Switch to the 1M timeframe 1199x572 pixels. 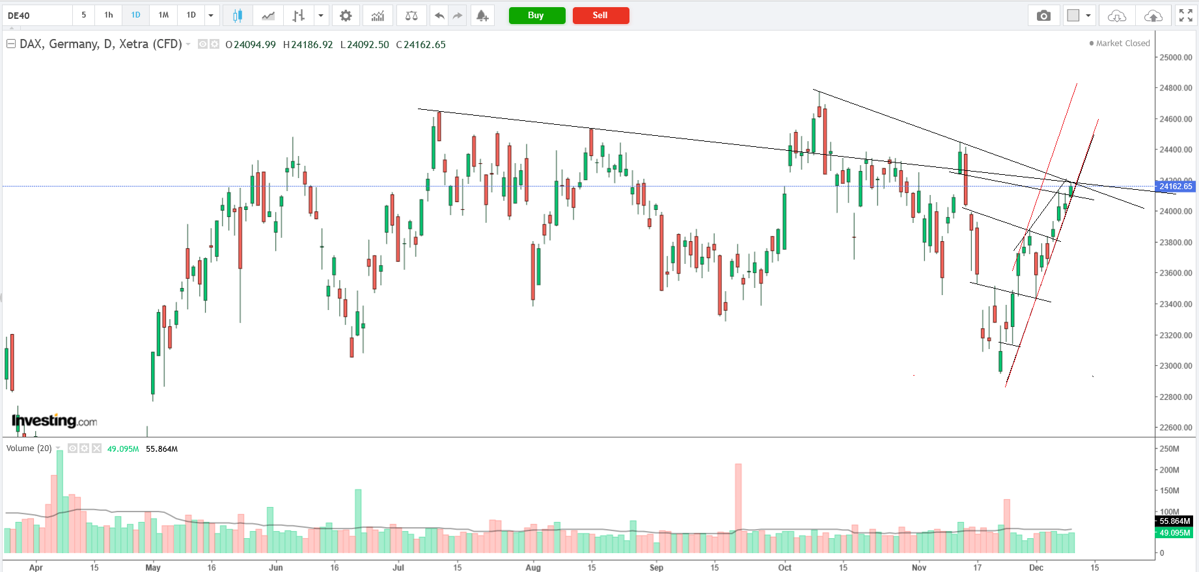[163, 15]
